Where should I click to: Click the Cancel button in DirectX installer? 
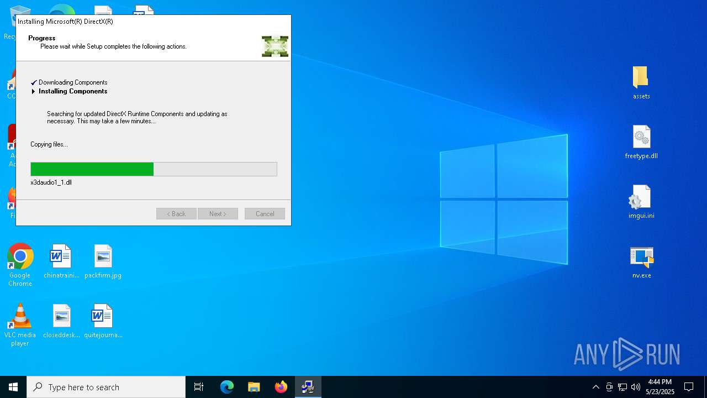point(265,214)
